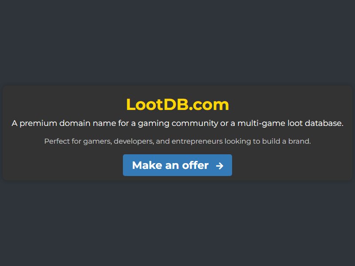Click the Make an offer button
This screenshot has height=266, width=355.
coord(177,165)
